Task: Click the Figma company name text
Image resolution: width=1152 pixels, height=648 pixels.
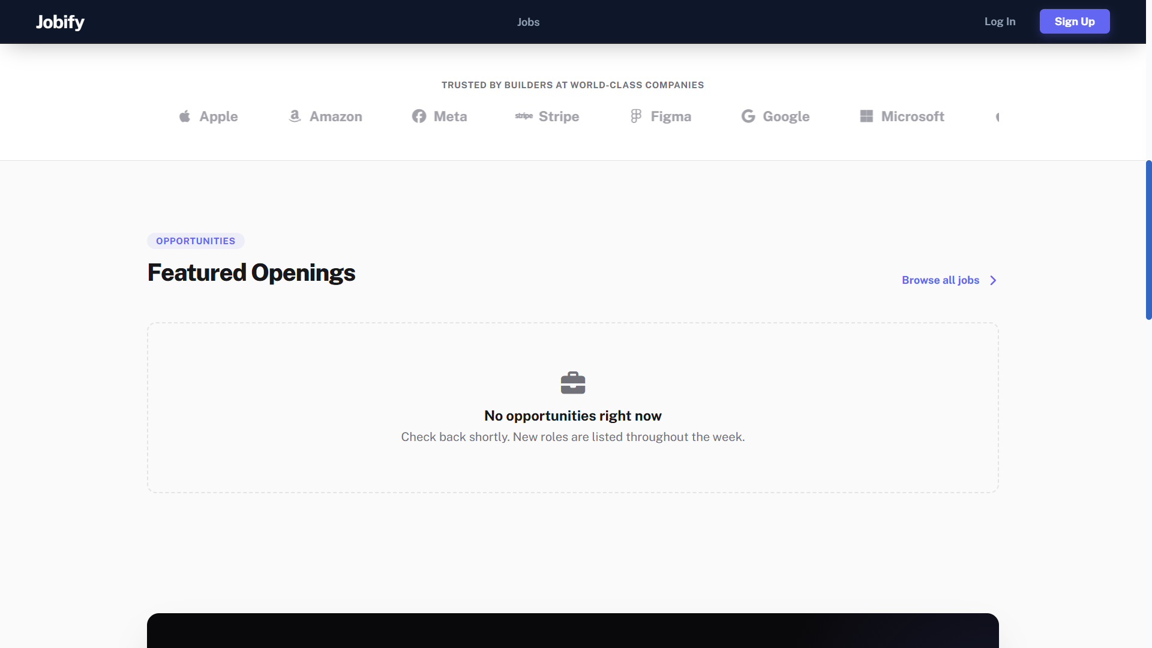Action: (x=671, y=116)
